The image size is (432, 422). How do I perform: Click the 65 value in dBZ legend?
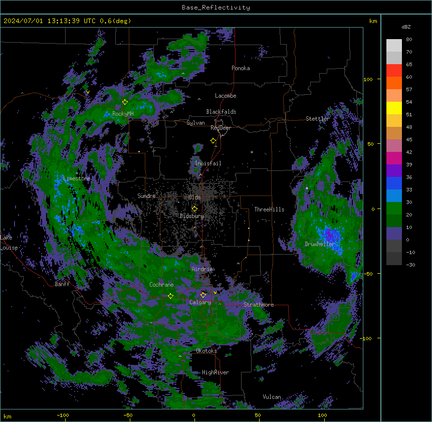tap(409, 65)
